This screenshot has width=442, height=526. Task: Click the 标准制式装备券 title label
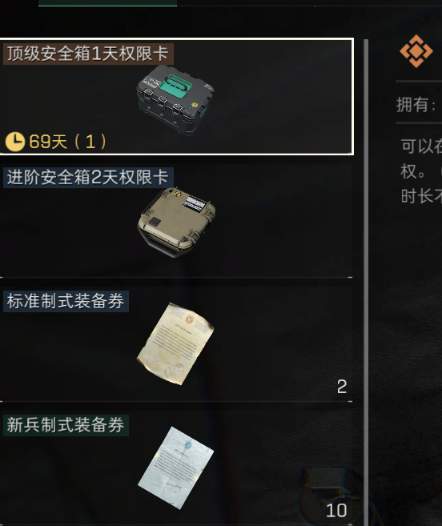pyautogui.click(x=66, y=301)
